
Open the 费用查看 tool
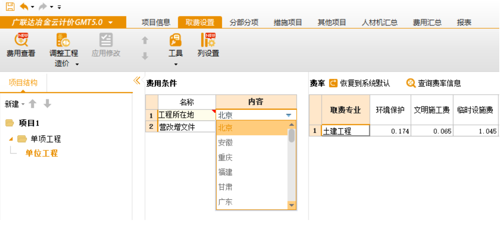pyautogui.click(x=21, y=46)
